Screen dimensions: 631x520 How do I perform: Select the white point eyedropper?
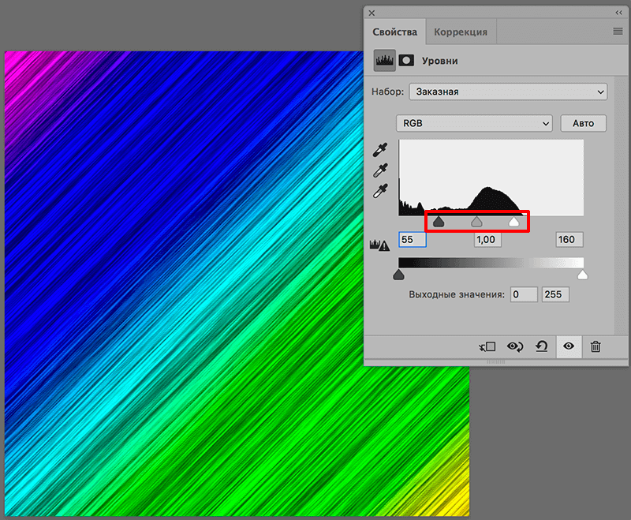coord(381,190)
